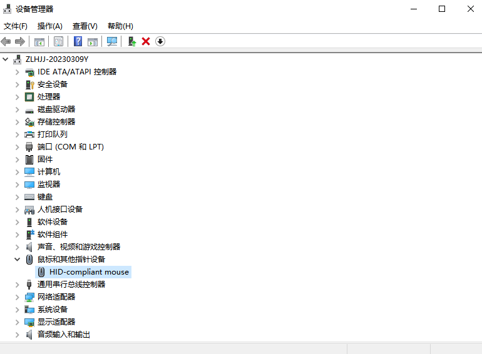The width and height of the screenshot is (482, 354).
Task: Expand the 处理器 node
Action: click(18, 97)
